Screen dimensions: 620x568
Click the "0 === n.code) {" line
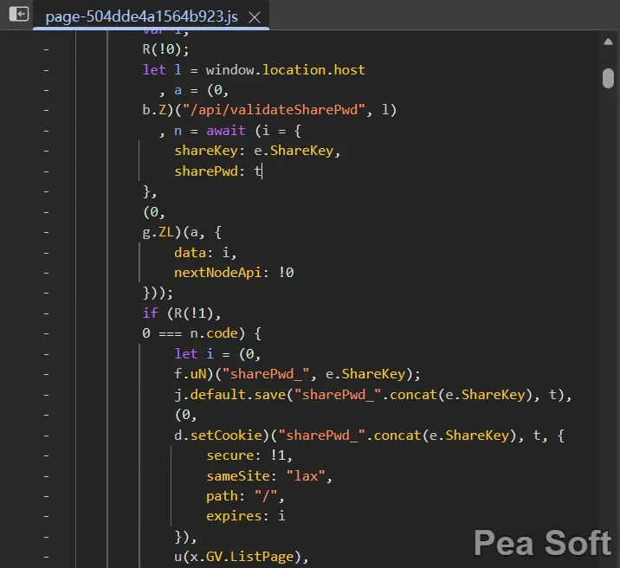pyautogui.click(x=201, y=333)
